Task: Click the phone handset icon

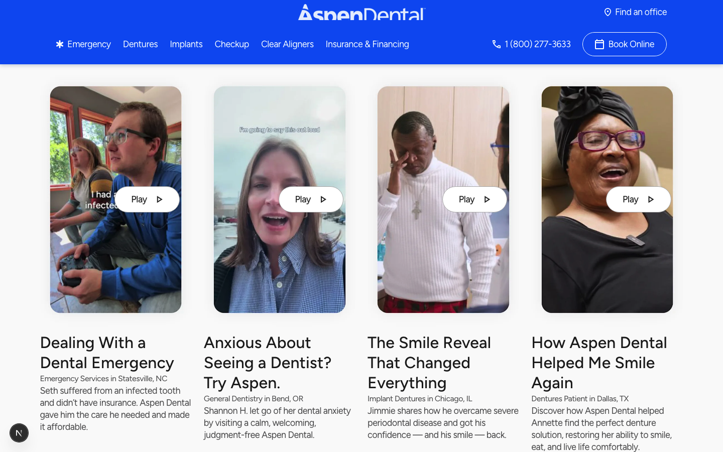Action: pos(497,44)
